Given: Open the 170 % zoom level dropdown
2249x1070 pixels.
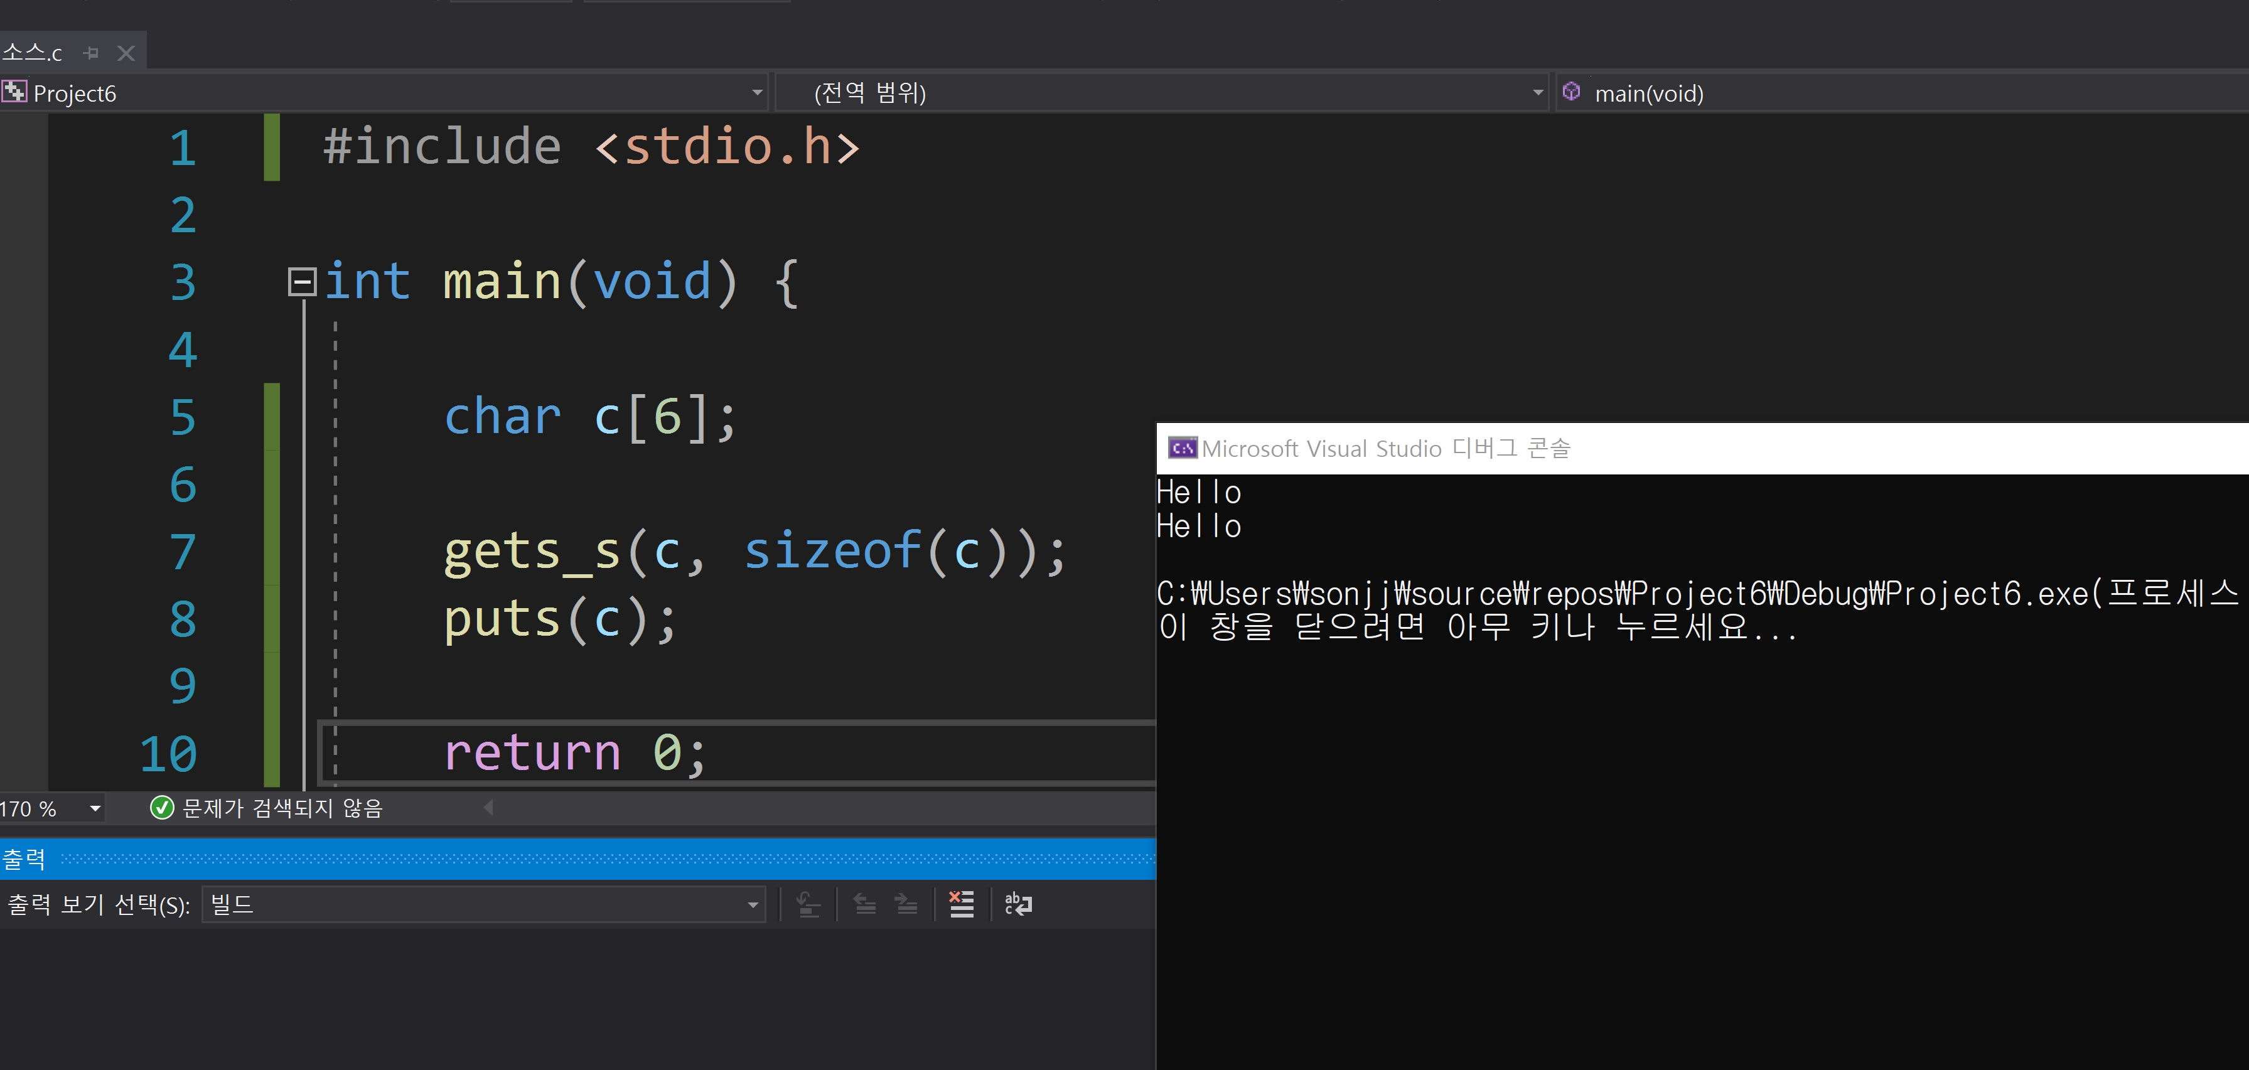Looking at the screenshot, I should coord(94,809).
